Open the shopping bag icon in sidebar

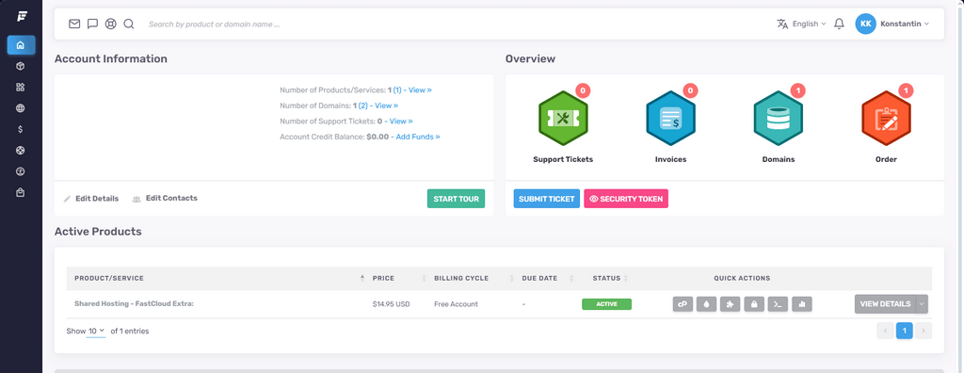[x=21, y=193]
